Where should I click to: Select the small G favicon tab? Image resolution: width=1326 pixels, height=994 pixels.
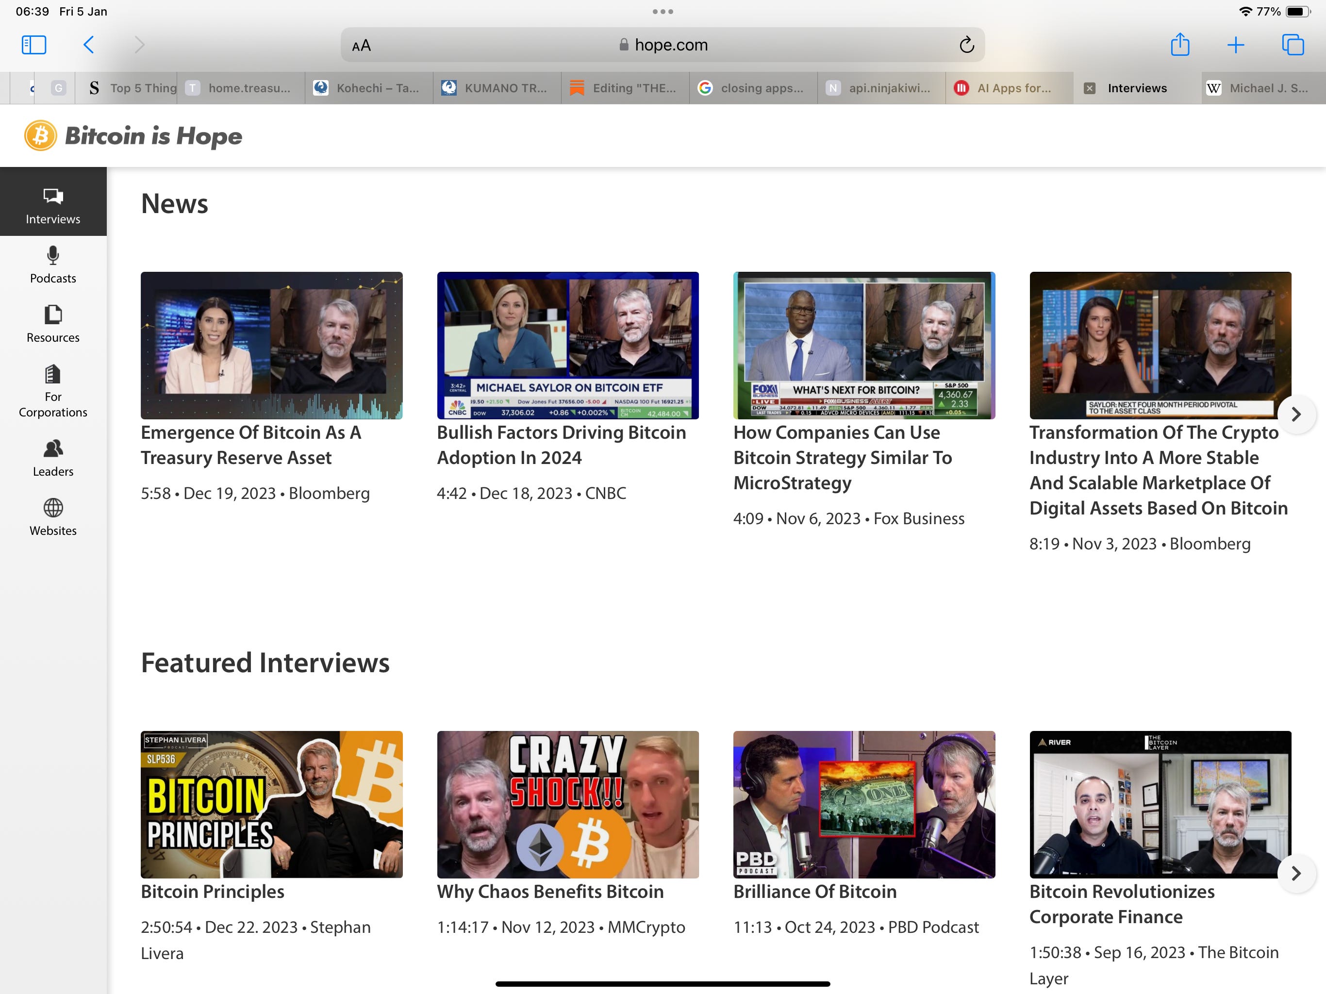pyautogui.click(x=58, y=88)
